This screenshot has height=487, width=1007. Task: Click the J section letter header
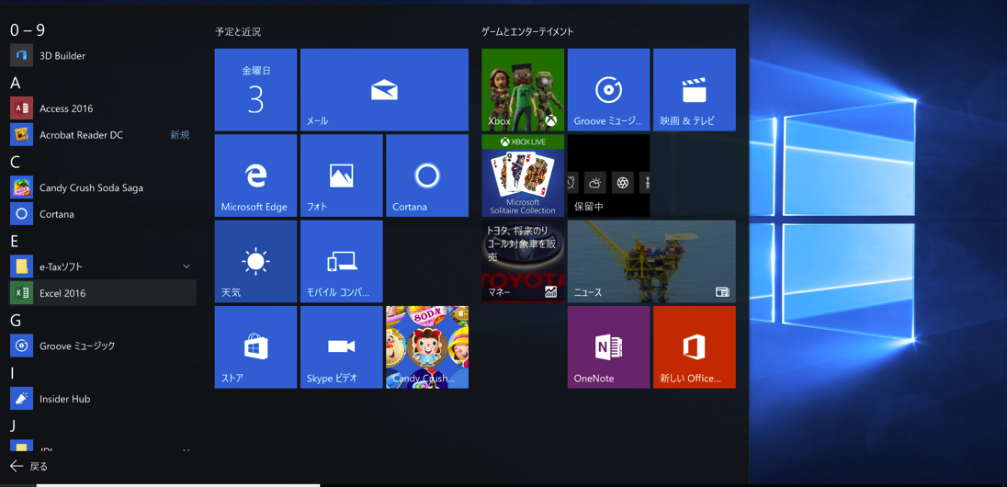pyautogui.click(x=14, y=425)
